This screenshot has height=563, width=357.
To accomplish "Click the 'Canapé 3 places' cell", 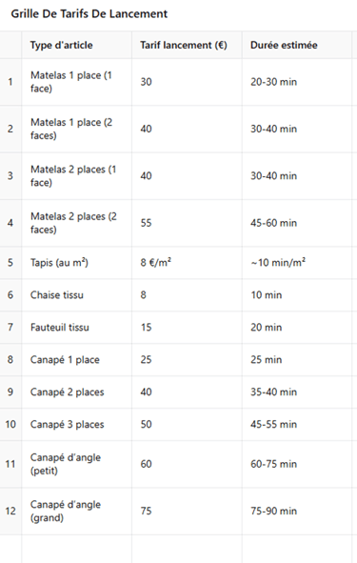I will (x=76, y=424).
